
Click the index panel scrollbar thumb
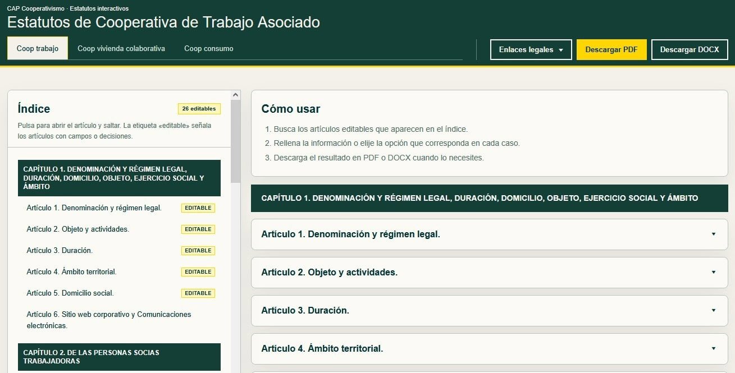235,141
